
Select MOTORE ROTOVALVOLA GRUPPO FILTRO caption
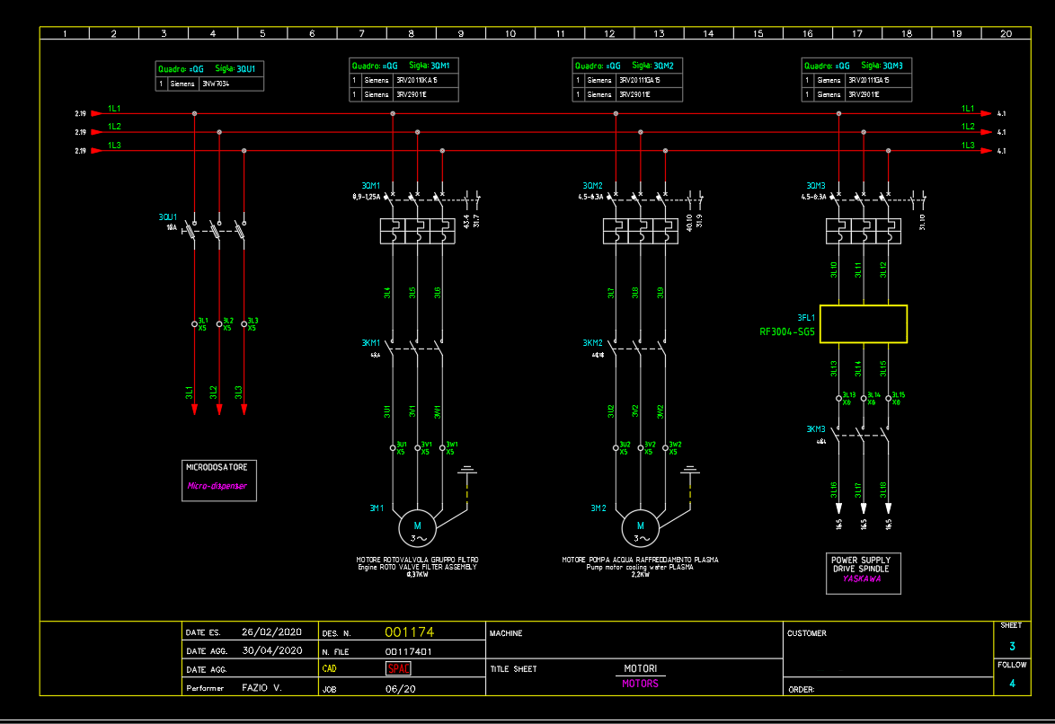(417, 560)
